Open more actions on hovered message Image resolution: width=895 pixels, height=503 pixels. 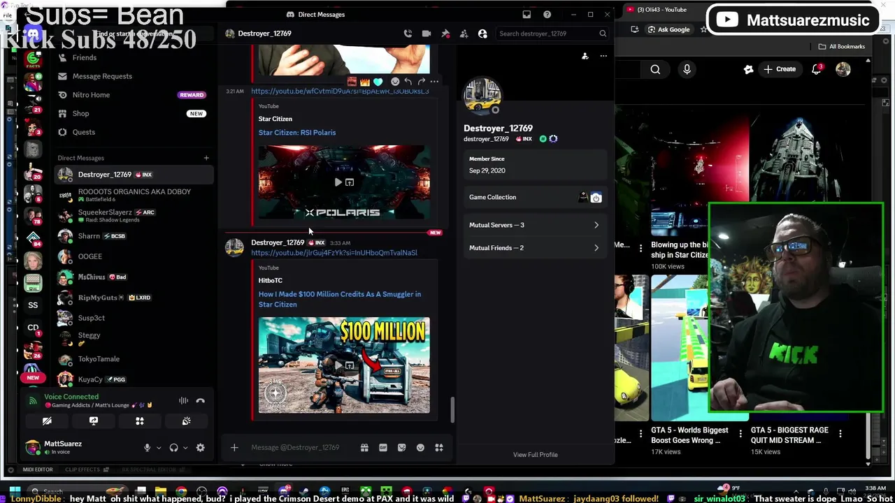pos(434,82)
